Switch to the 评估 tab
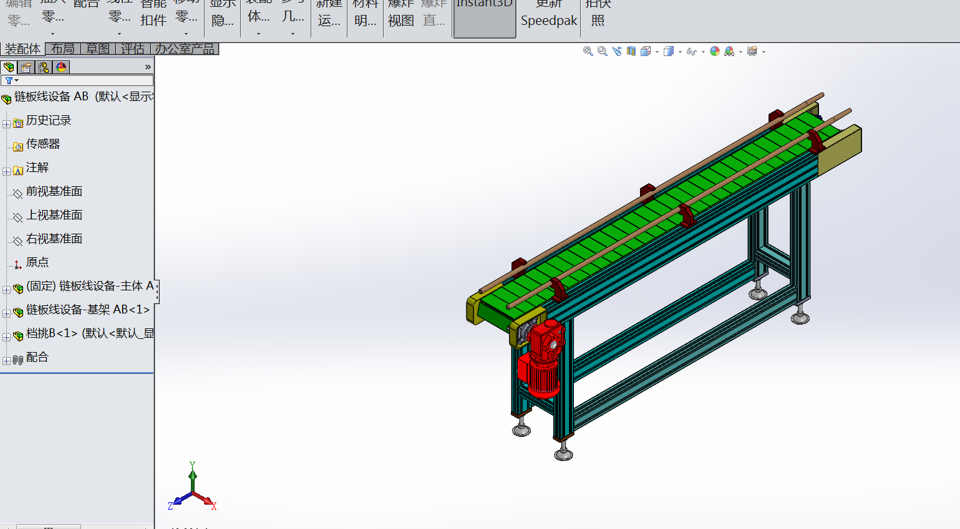This screenshot has height=529, width=960. 133,49
